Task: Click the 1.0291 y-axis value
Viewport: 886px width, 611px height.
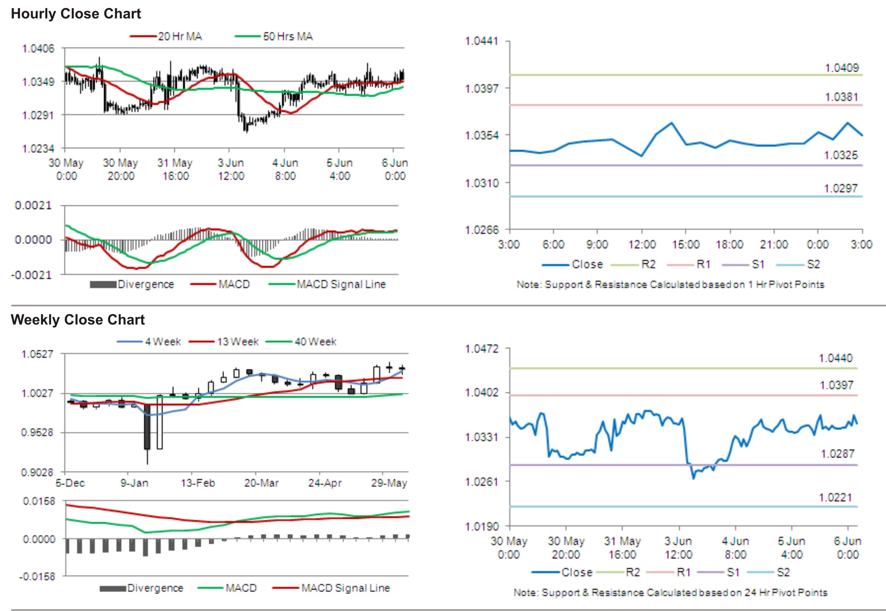Action: click(38, 116)
